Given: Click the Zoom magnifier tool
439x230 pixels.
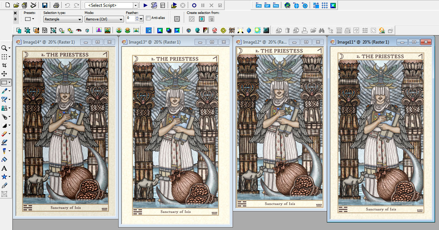Looking at the screenshot, I should point(4,48).
